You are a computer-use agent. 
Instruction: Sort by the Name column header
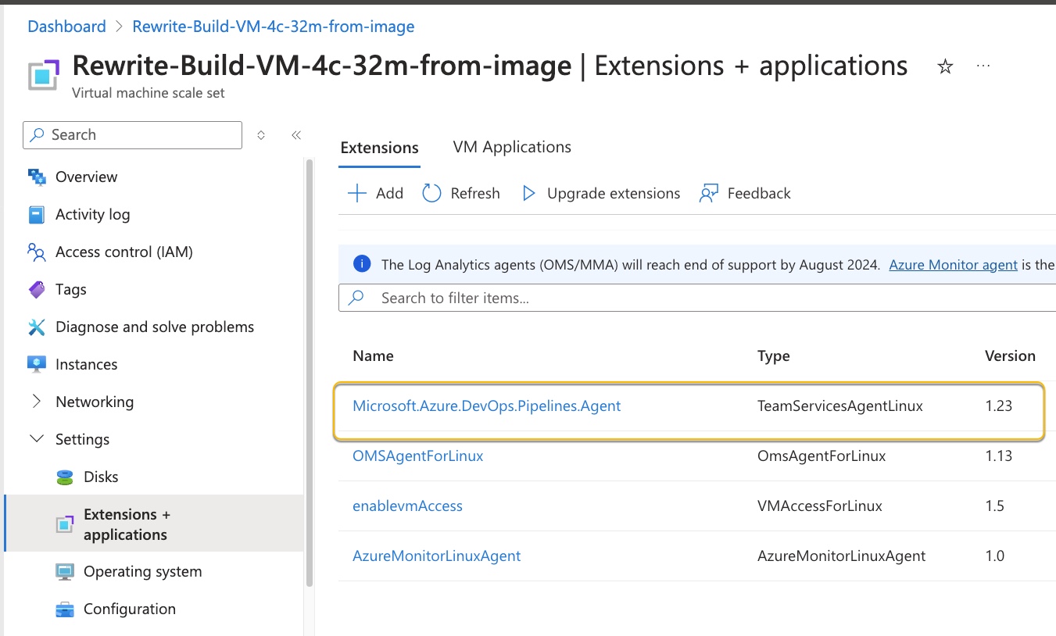coord(374,356)
